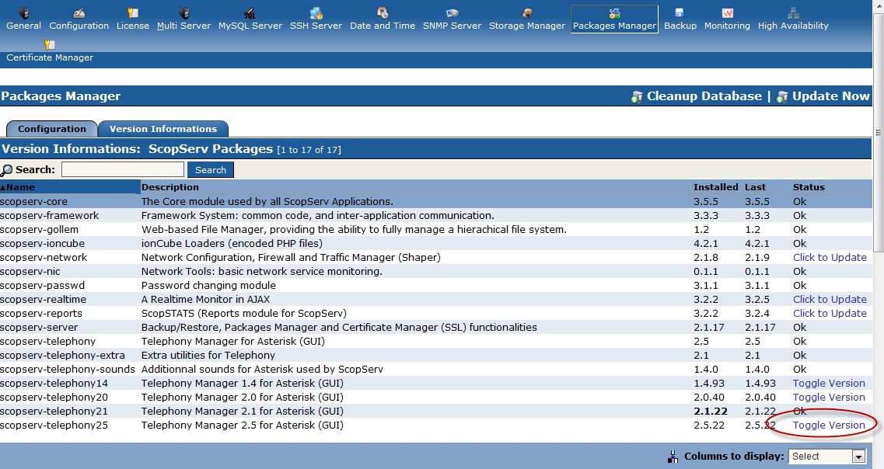Image resolution: width=884 pixels, height=469 pixels.
Task: Open the Storage Manager menu label
Action: tap(527, 26)
